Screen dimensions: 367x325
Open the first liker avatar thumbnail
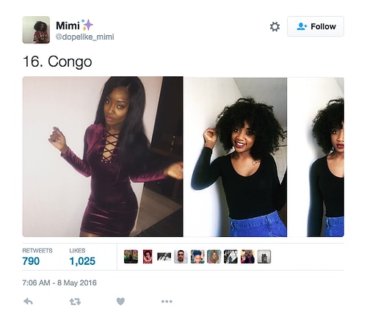(131, 257)
